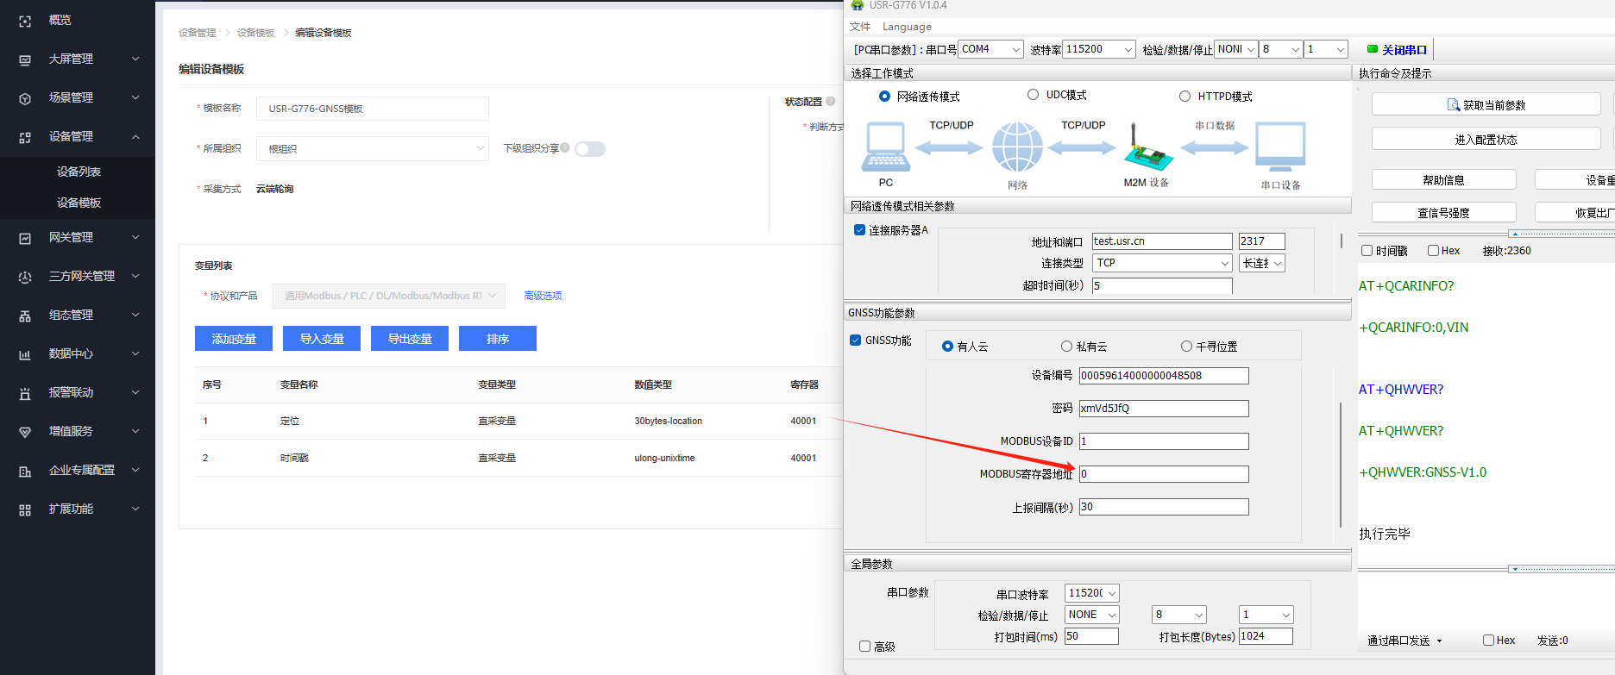
Task: Expand the 所属组织 dropdown
Action: [x=373, y=149]
